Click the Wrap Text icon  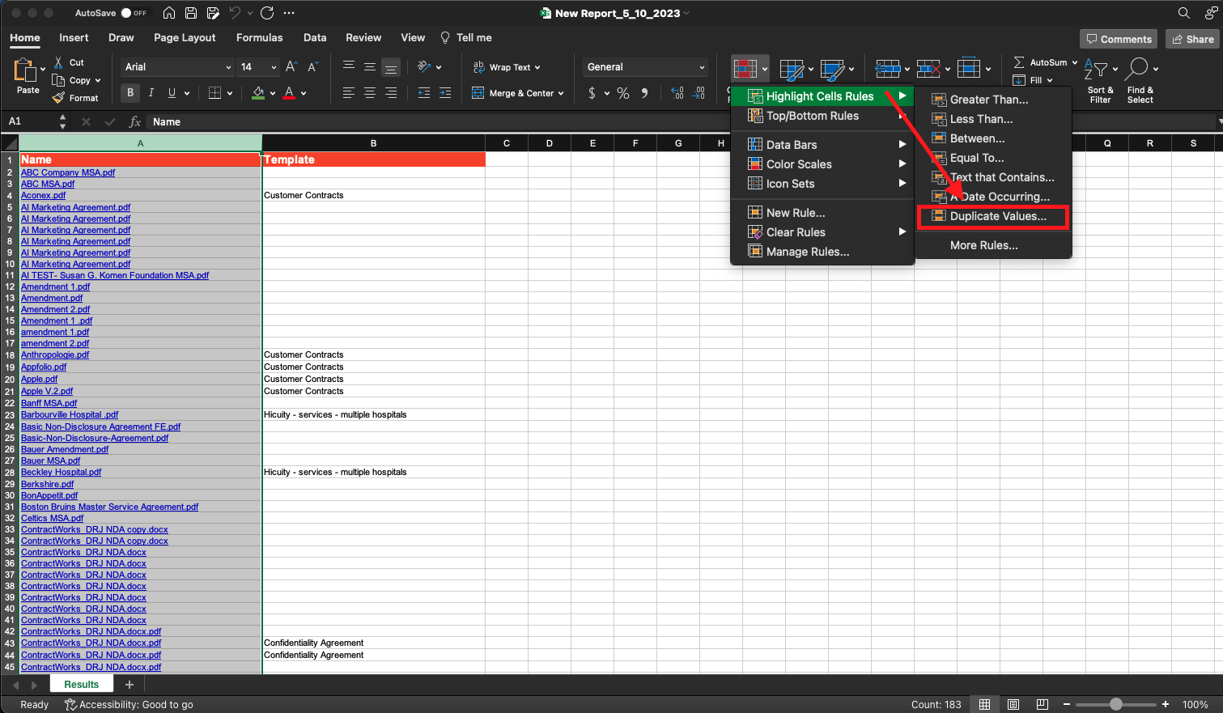[478, 67]
